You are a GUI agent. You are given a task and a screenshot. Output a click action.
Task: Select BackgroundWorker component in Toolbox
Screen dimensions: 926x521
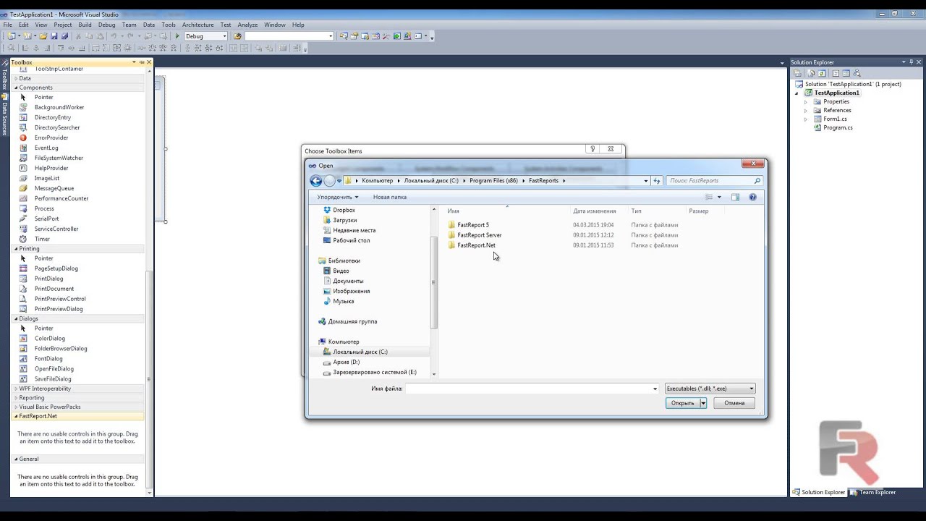coord(59,107)
